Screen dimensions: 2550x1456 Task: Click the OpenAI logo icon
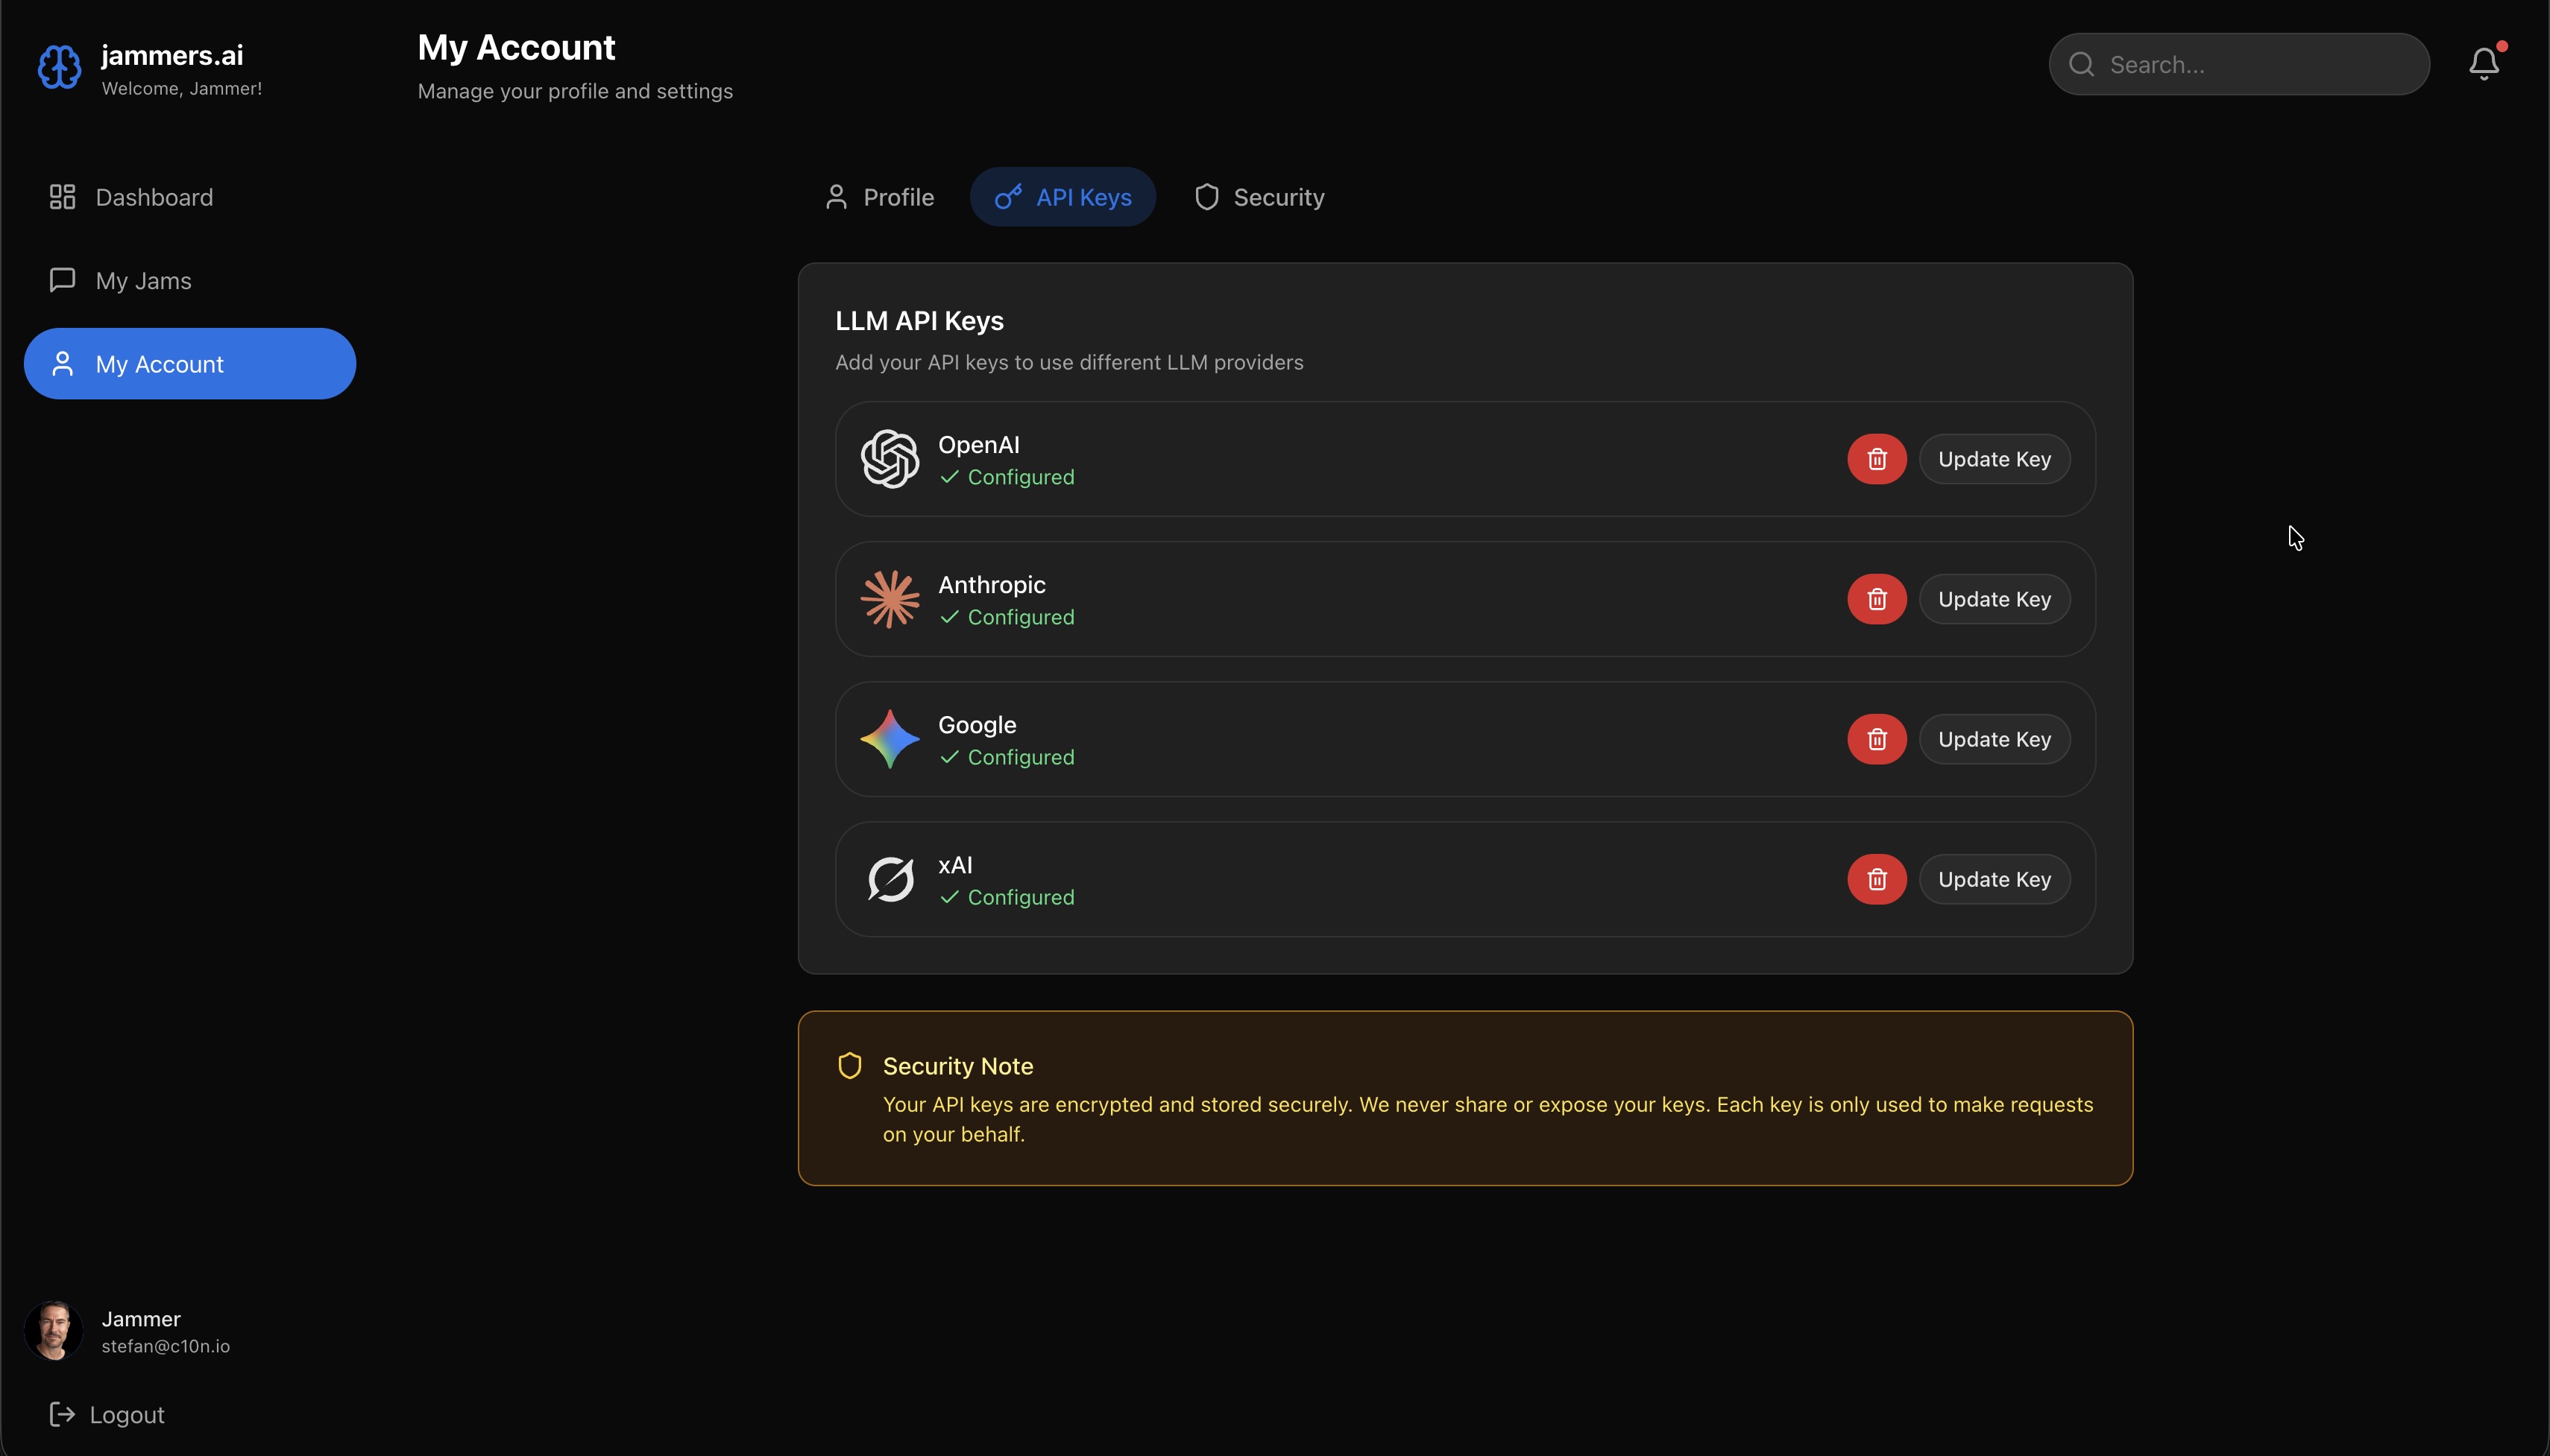(890, 459)
